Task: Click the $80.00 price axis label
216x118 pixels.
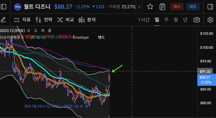Action: [x=206, y=103]
